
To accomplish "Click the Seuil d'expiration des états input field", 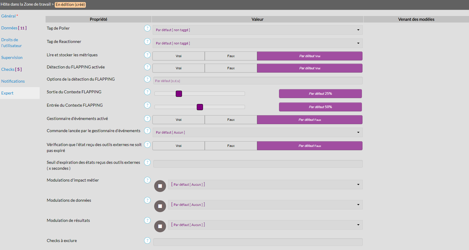I will click(x=258, y=164).
